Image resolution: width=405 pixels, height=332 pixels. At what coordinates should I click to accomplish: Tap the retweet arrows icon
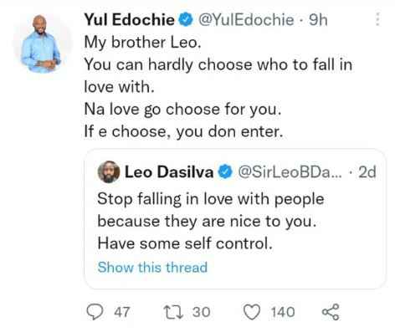(173, 312)
